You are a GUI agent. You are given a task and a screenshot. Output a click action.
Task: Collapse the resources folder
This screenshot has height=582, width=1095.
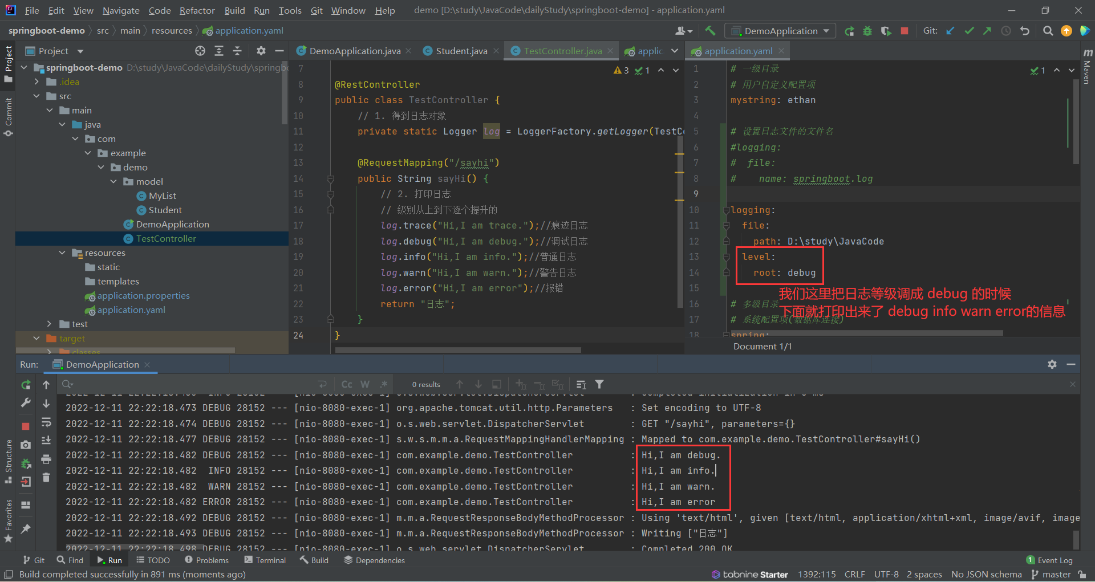coord(62,253)
